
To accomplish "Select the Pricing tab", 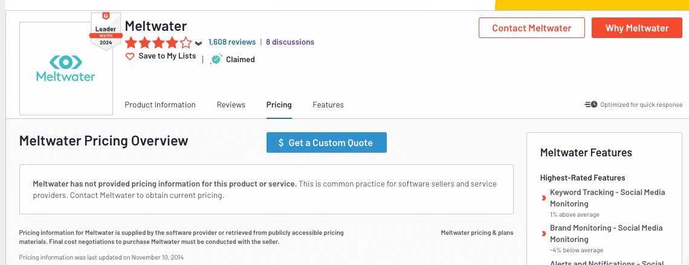I will pyautogui.click(x=279, y=104).
